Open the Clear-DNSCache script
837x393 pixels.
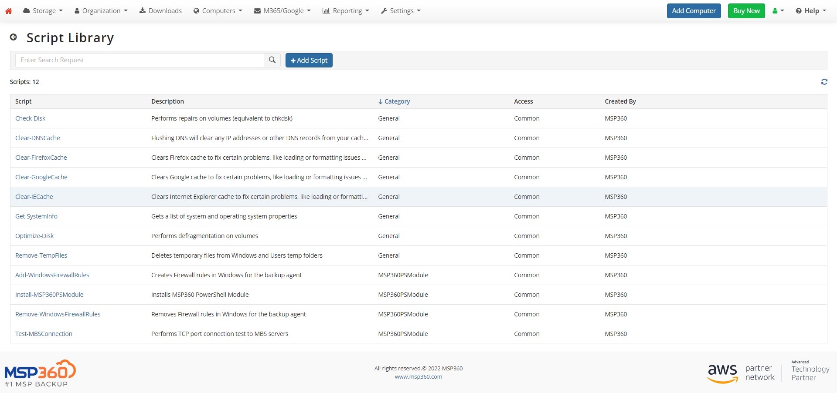(x=37, y=138)
